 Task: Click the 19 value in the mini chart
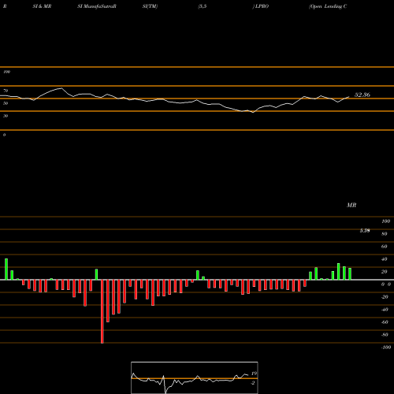[x=254, y=374]
